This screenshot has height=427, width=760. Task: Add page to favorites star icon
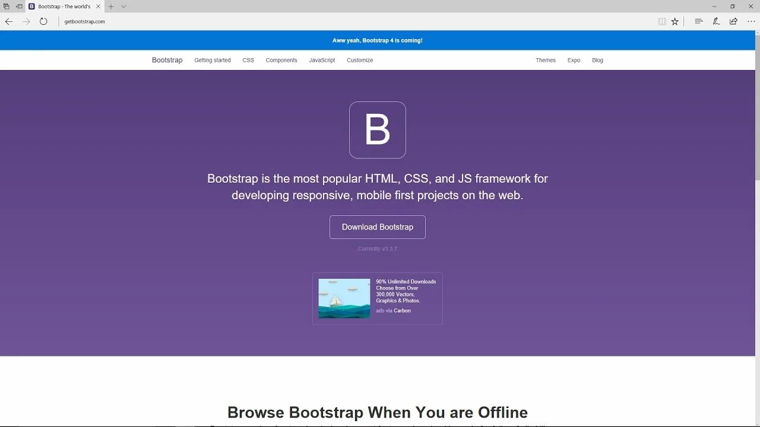[x=674, y=21]
